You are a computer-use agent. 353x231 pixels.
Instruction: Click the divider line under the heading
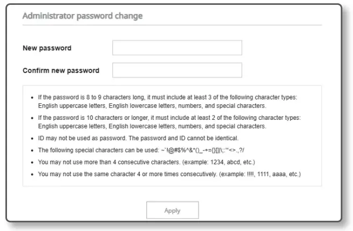point(172,25)
